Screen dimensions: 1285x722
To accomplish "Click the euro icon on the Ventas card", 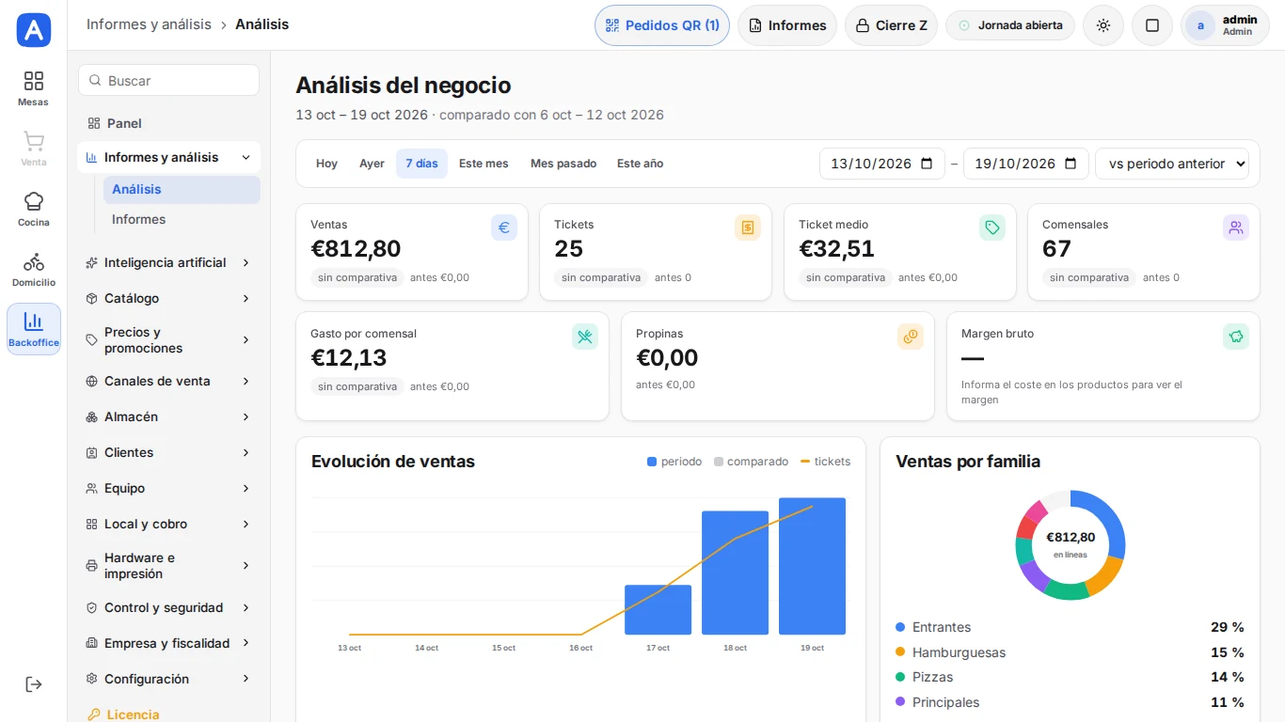I will pyautogui.click(x=504, y=228).
